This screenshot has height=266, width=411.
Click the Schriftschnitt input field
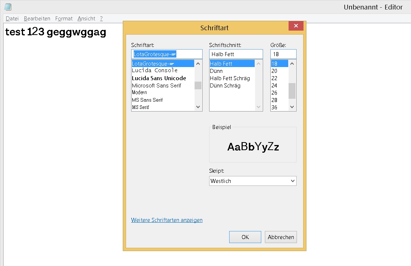click(236, 54)
